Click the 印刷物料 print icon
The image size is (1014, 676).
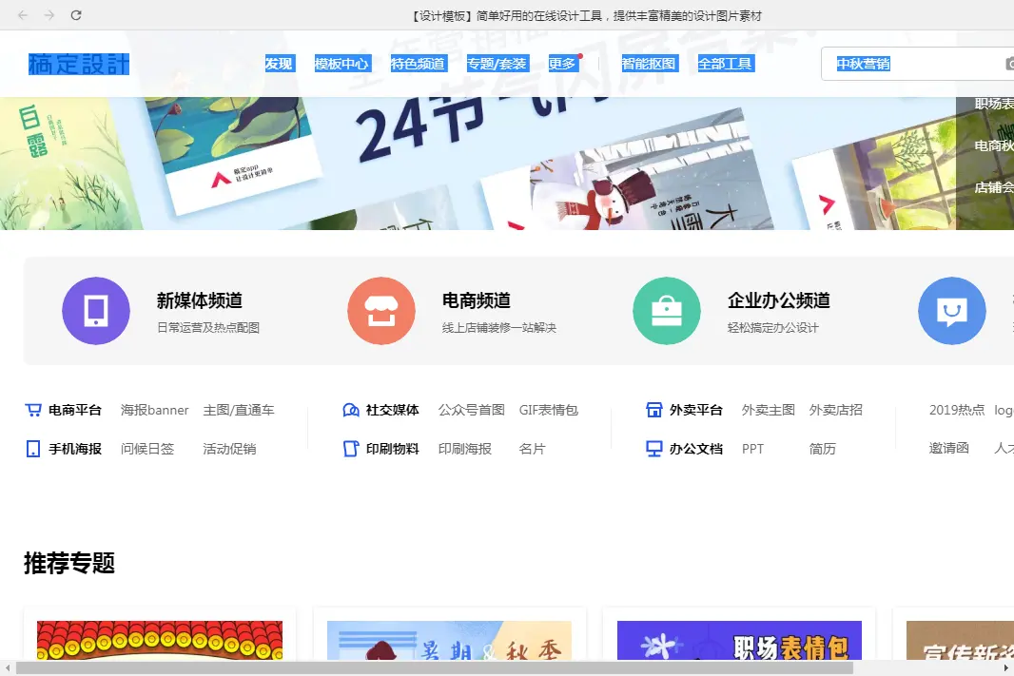click(350, 449)
